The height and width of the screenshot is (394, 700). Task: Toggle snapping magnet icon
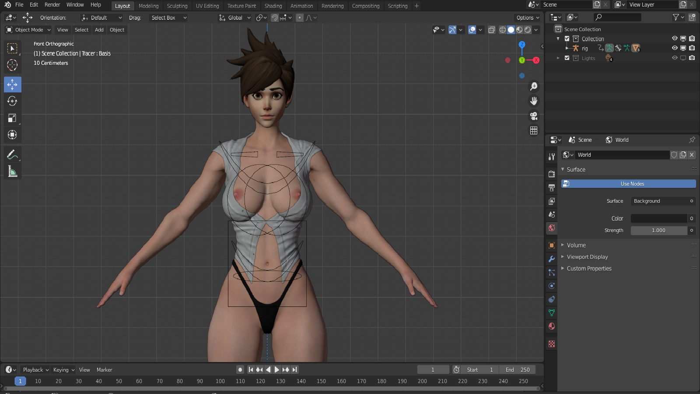(274, 18)
